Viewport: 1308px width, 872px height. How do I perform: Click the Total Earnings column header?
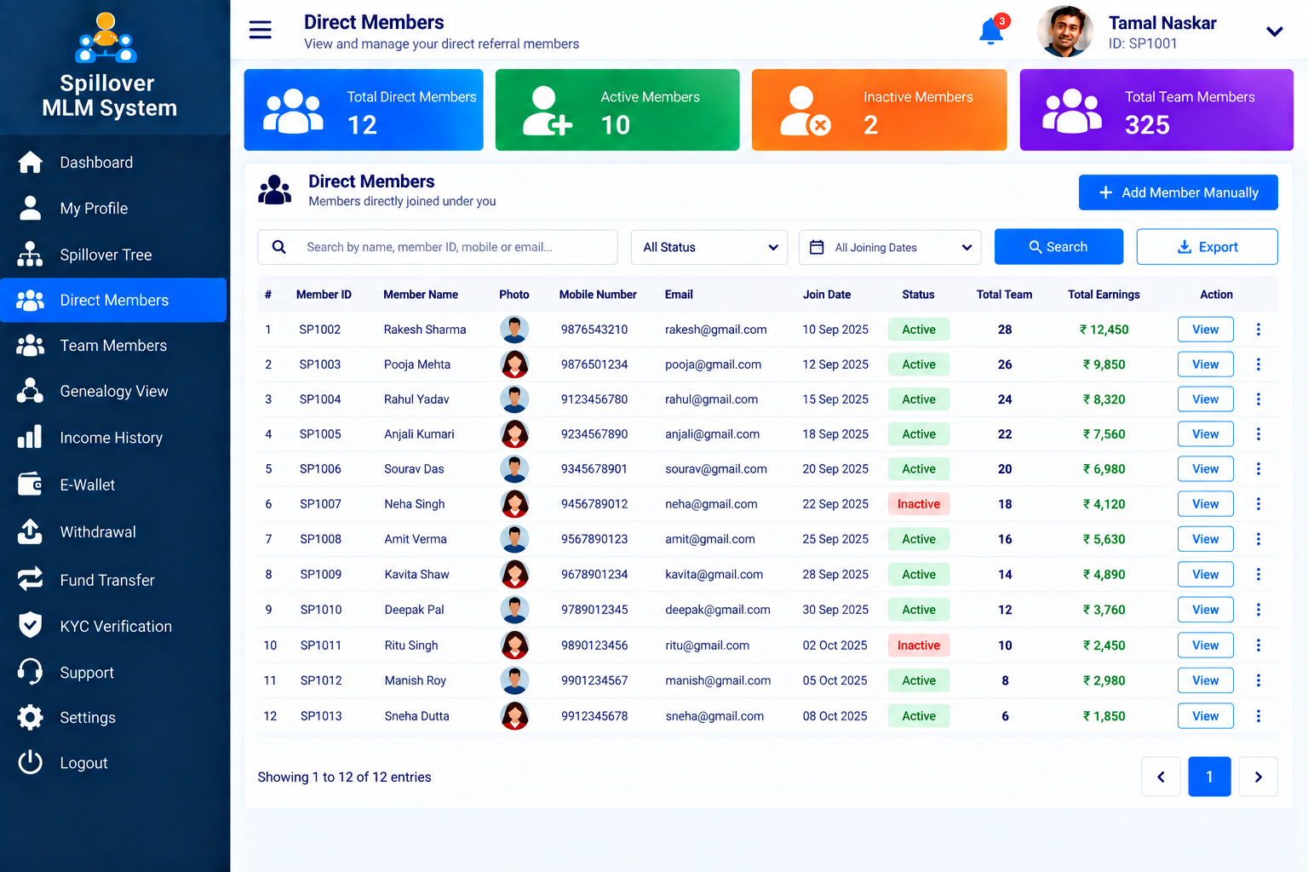(x=1104, y=295)
